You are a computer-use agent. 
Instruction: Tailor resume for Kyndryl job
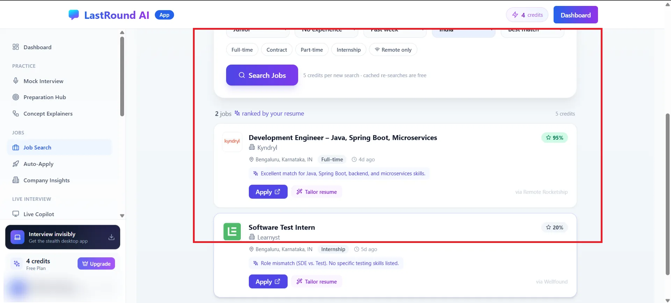coord(317,192)
